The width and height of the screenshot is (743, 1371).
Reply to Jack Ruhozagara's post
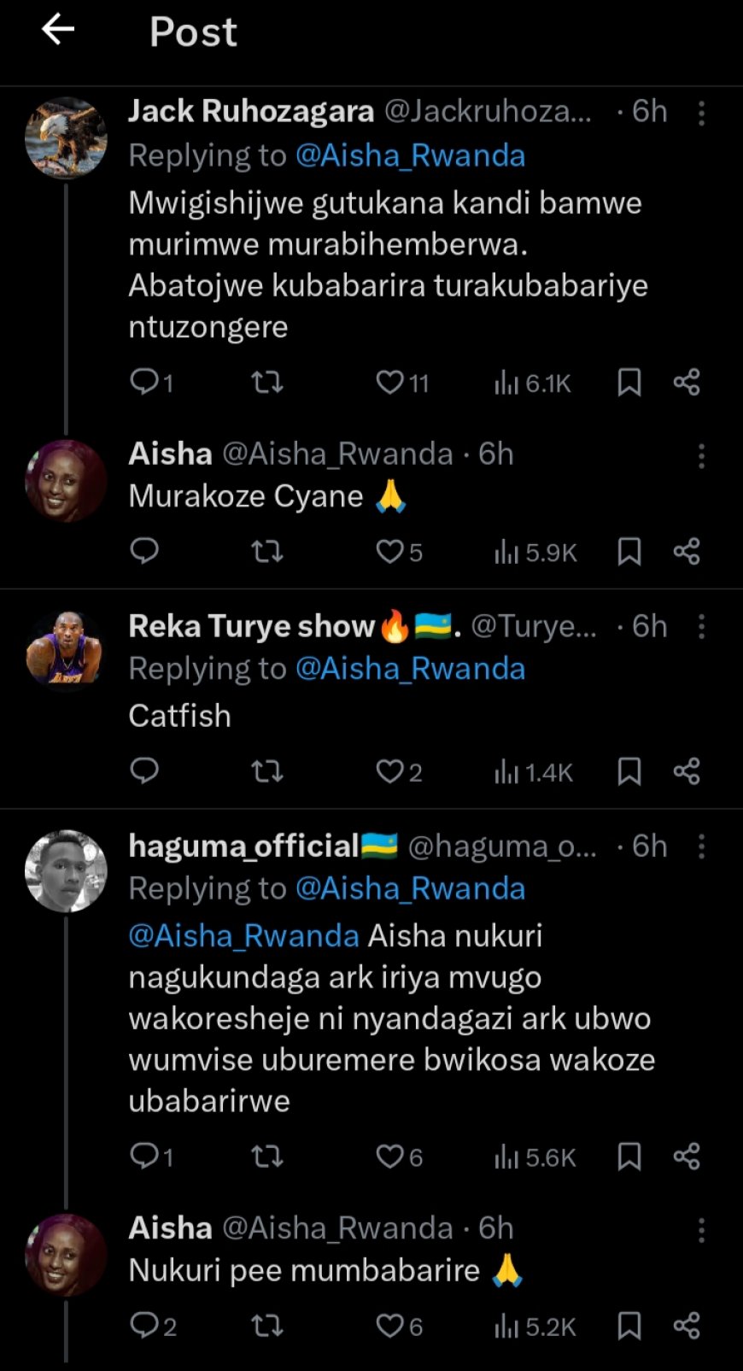[x=144, y=381]
